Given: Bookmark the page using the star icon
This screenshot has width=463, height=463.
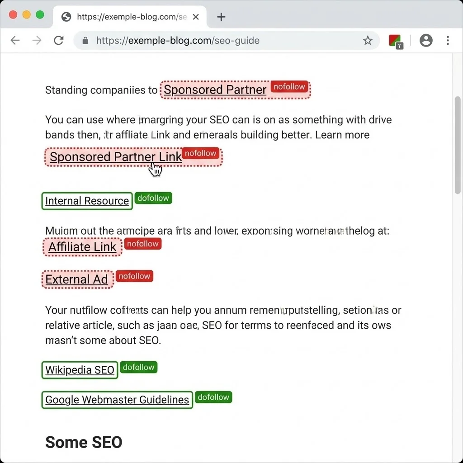Looking at the screenshot, I should (368, 40).
